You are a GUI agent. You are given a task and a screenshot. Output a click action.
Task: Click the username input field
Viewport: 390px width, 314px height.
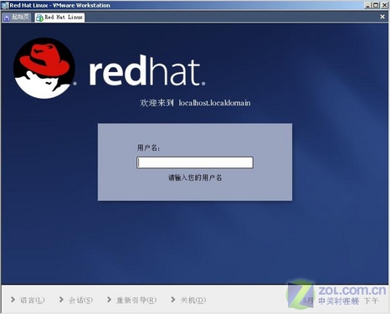[x=195, y=162]
